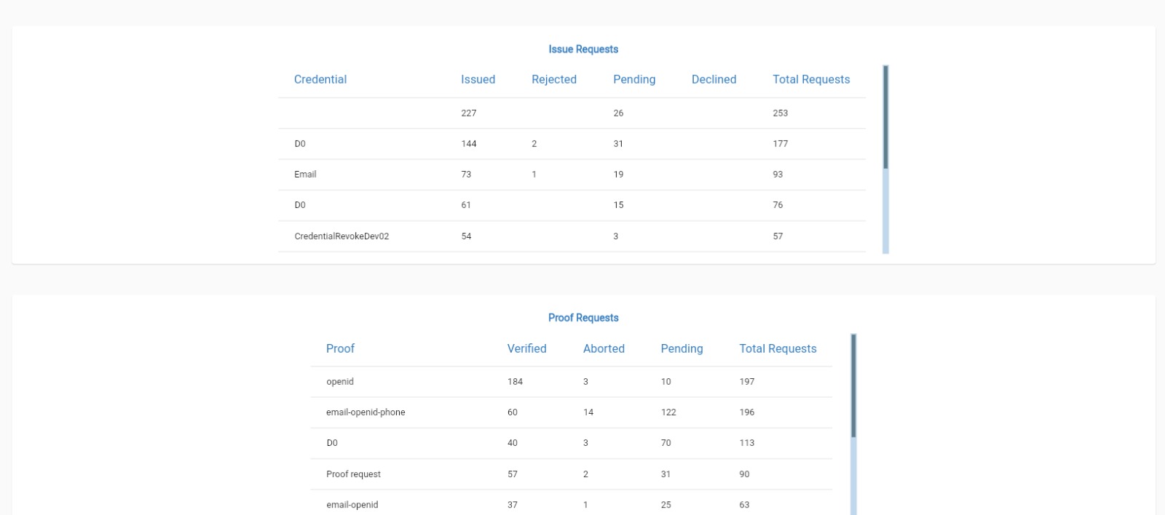
Task: Select the openid proof row name
Action: [x=340, y=381]
